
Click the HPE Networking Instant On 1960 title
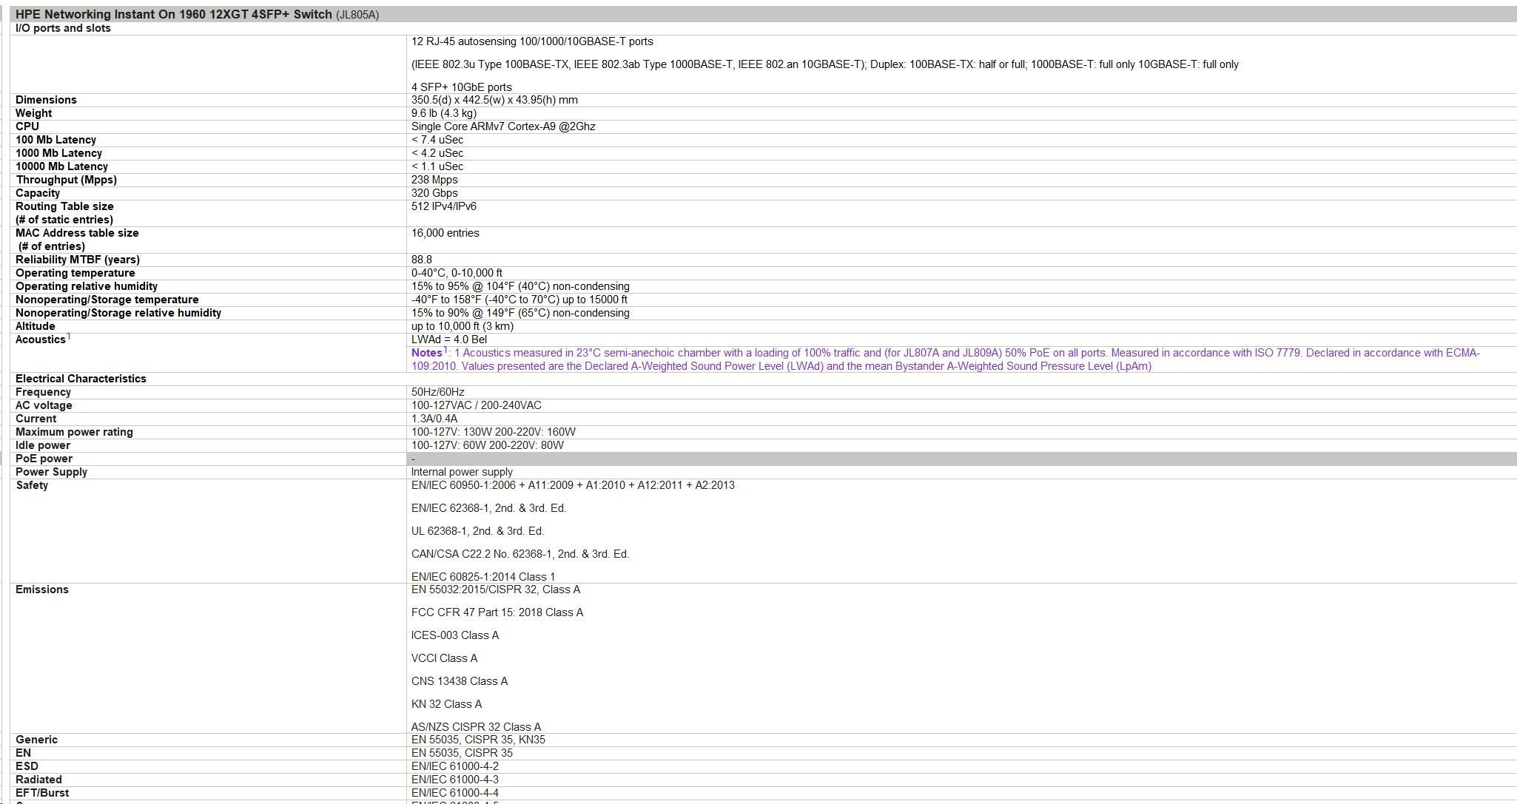(x=173, y=14)
